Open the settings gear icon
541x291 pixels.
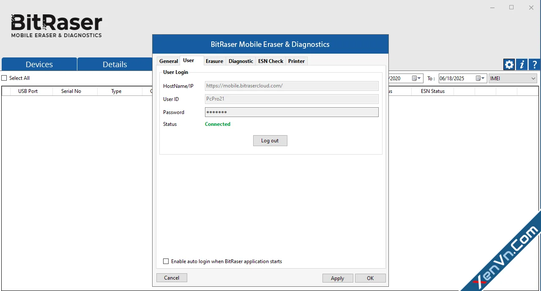pyautogui.click(x=509, y=65)
